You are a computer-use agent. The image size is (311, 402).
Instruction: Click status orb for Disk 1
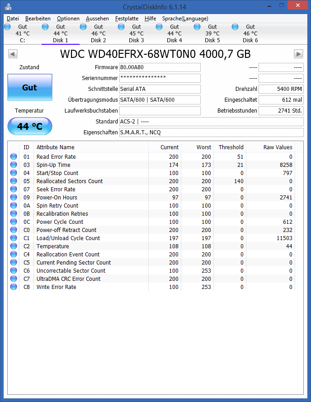tap(45, 27)
